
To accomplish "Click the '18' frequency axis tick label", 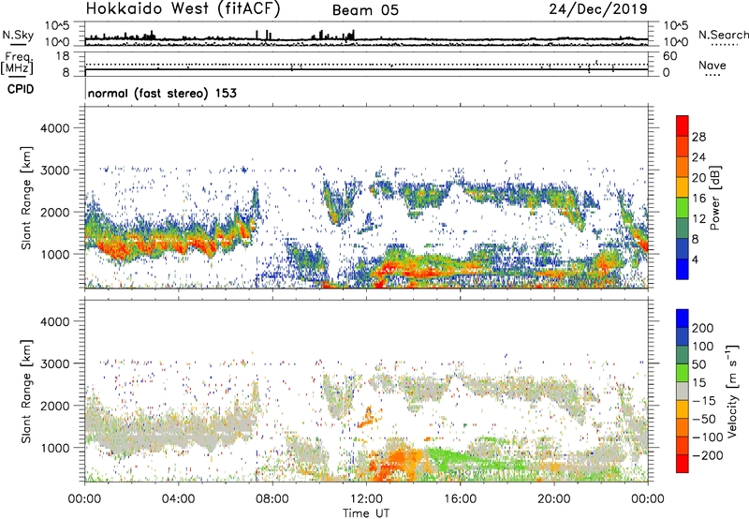I will (x=64, y=56).
